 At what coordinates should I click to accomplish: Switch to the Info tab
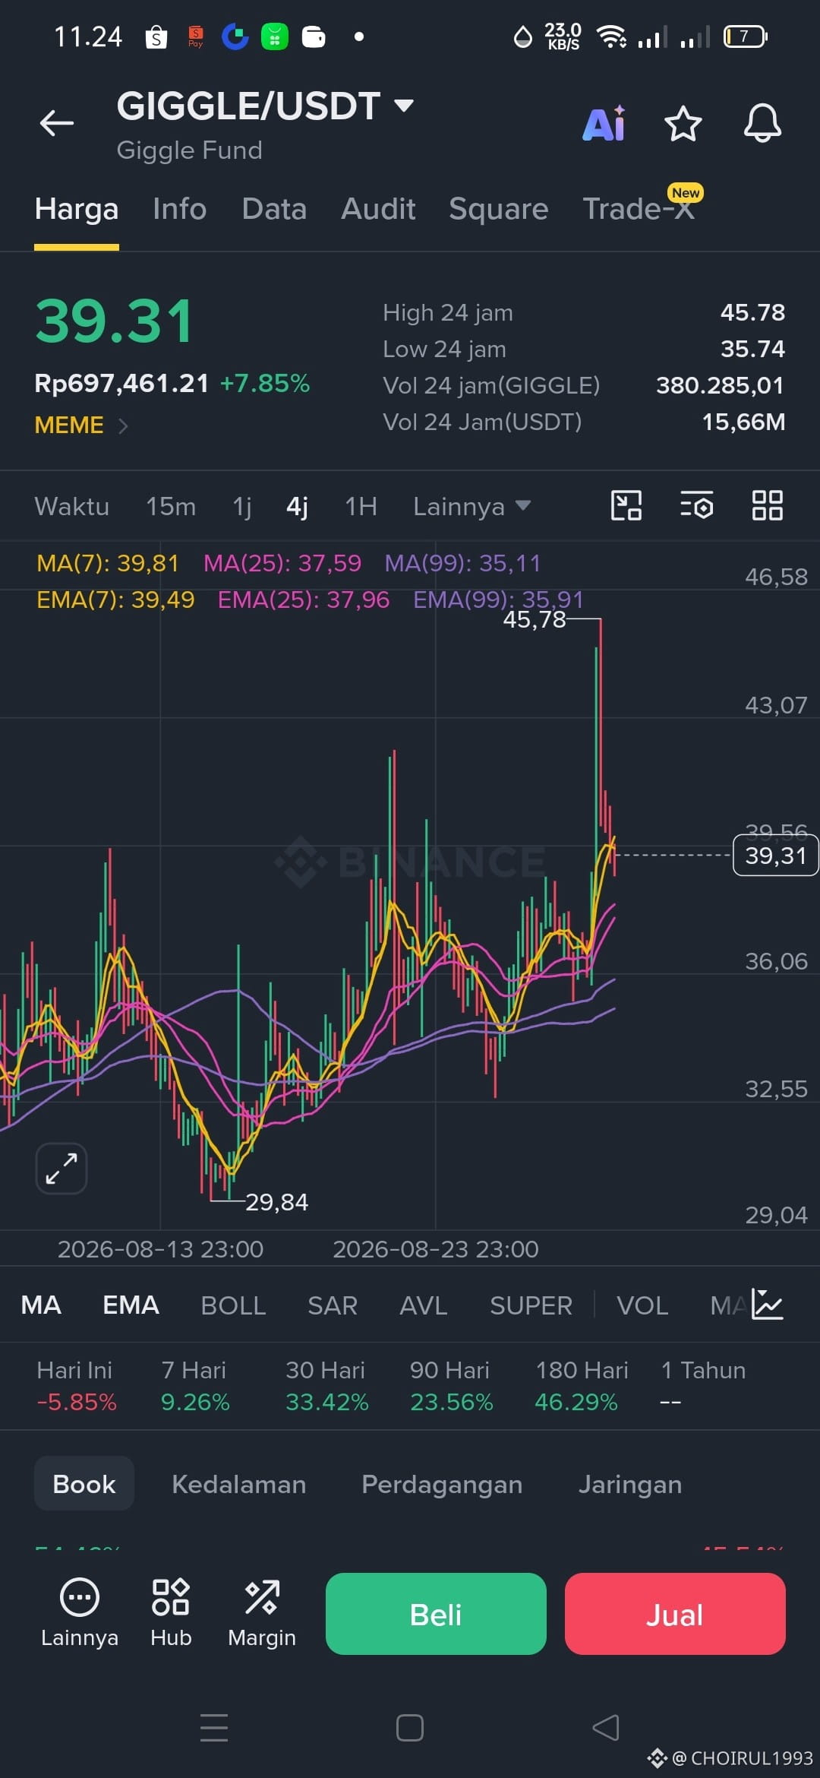tap(180, 209)
